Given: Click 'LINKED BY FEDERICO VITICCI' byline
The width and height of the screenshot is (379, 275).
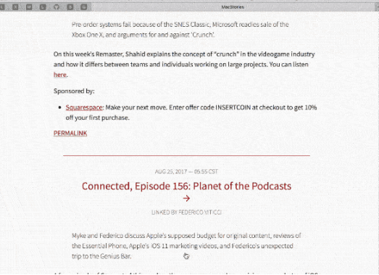Looking at the screenshot, I should tap(186, 213).
